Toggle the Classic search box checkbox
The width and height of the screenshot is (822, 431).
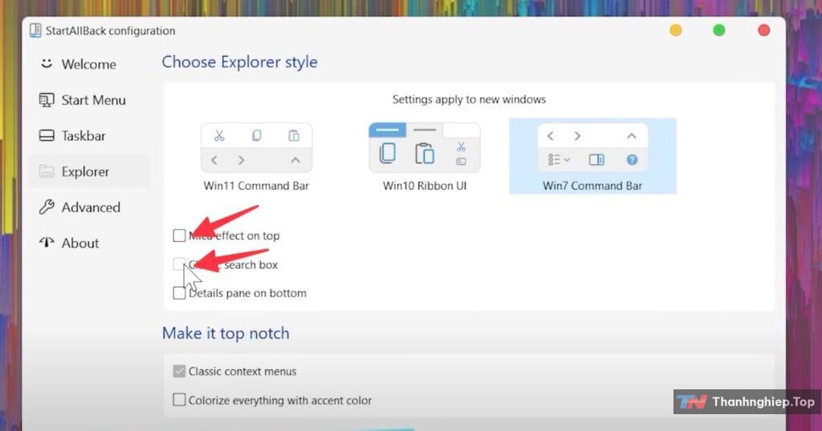click(179, 264)
